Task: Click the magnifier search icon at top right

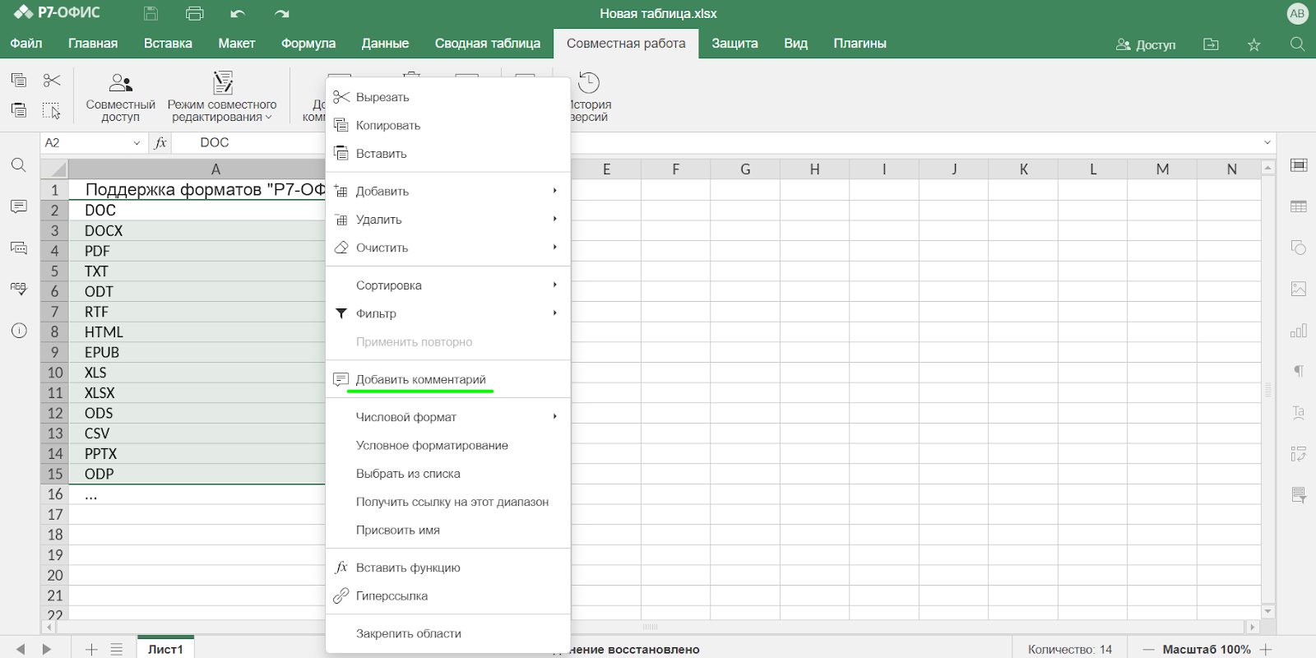Action: pyautogui.click(x=1297, y=44)
